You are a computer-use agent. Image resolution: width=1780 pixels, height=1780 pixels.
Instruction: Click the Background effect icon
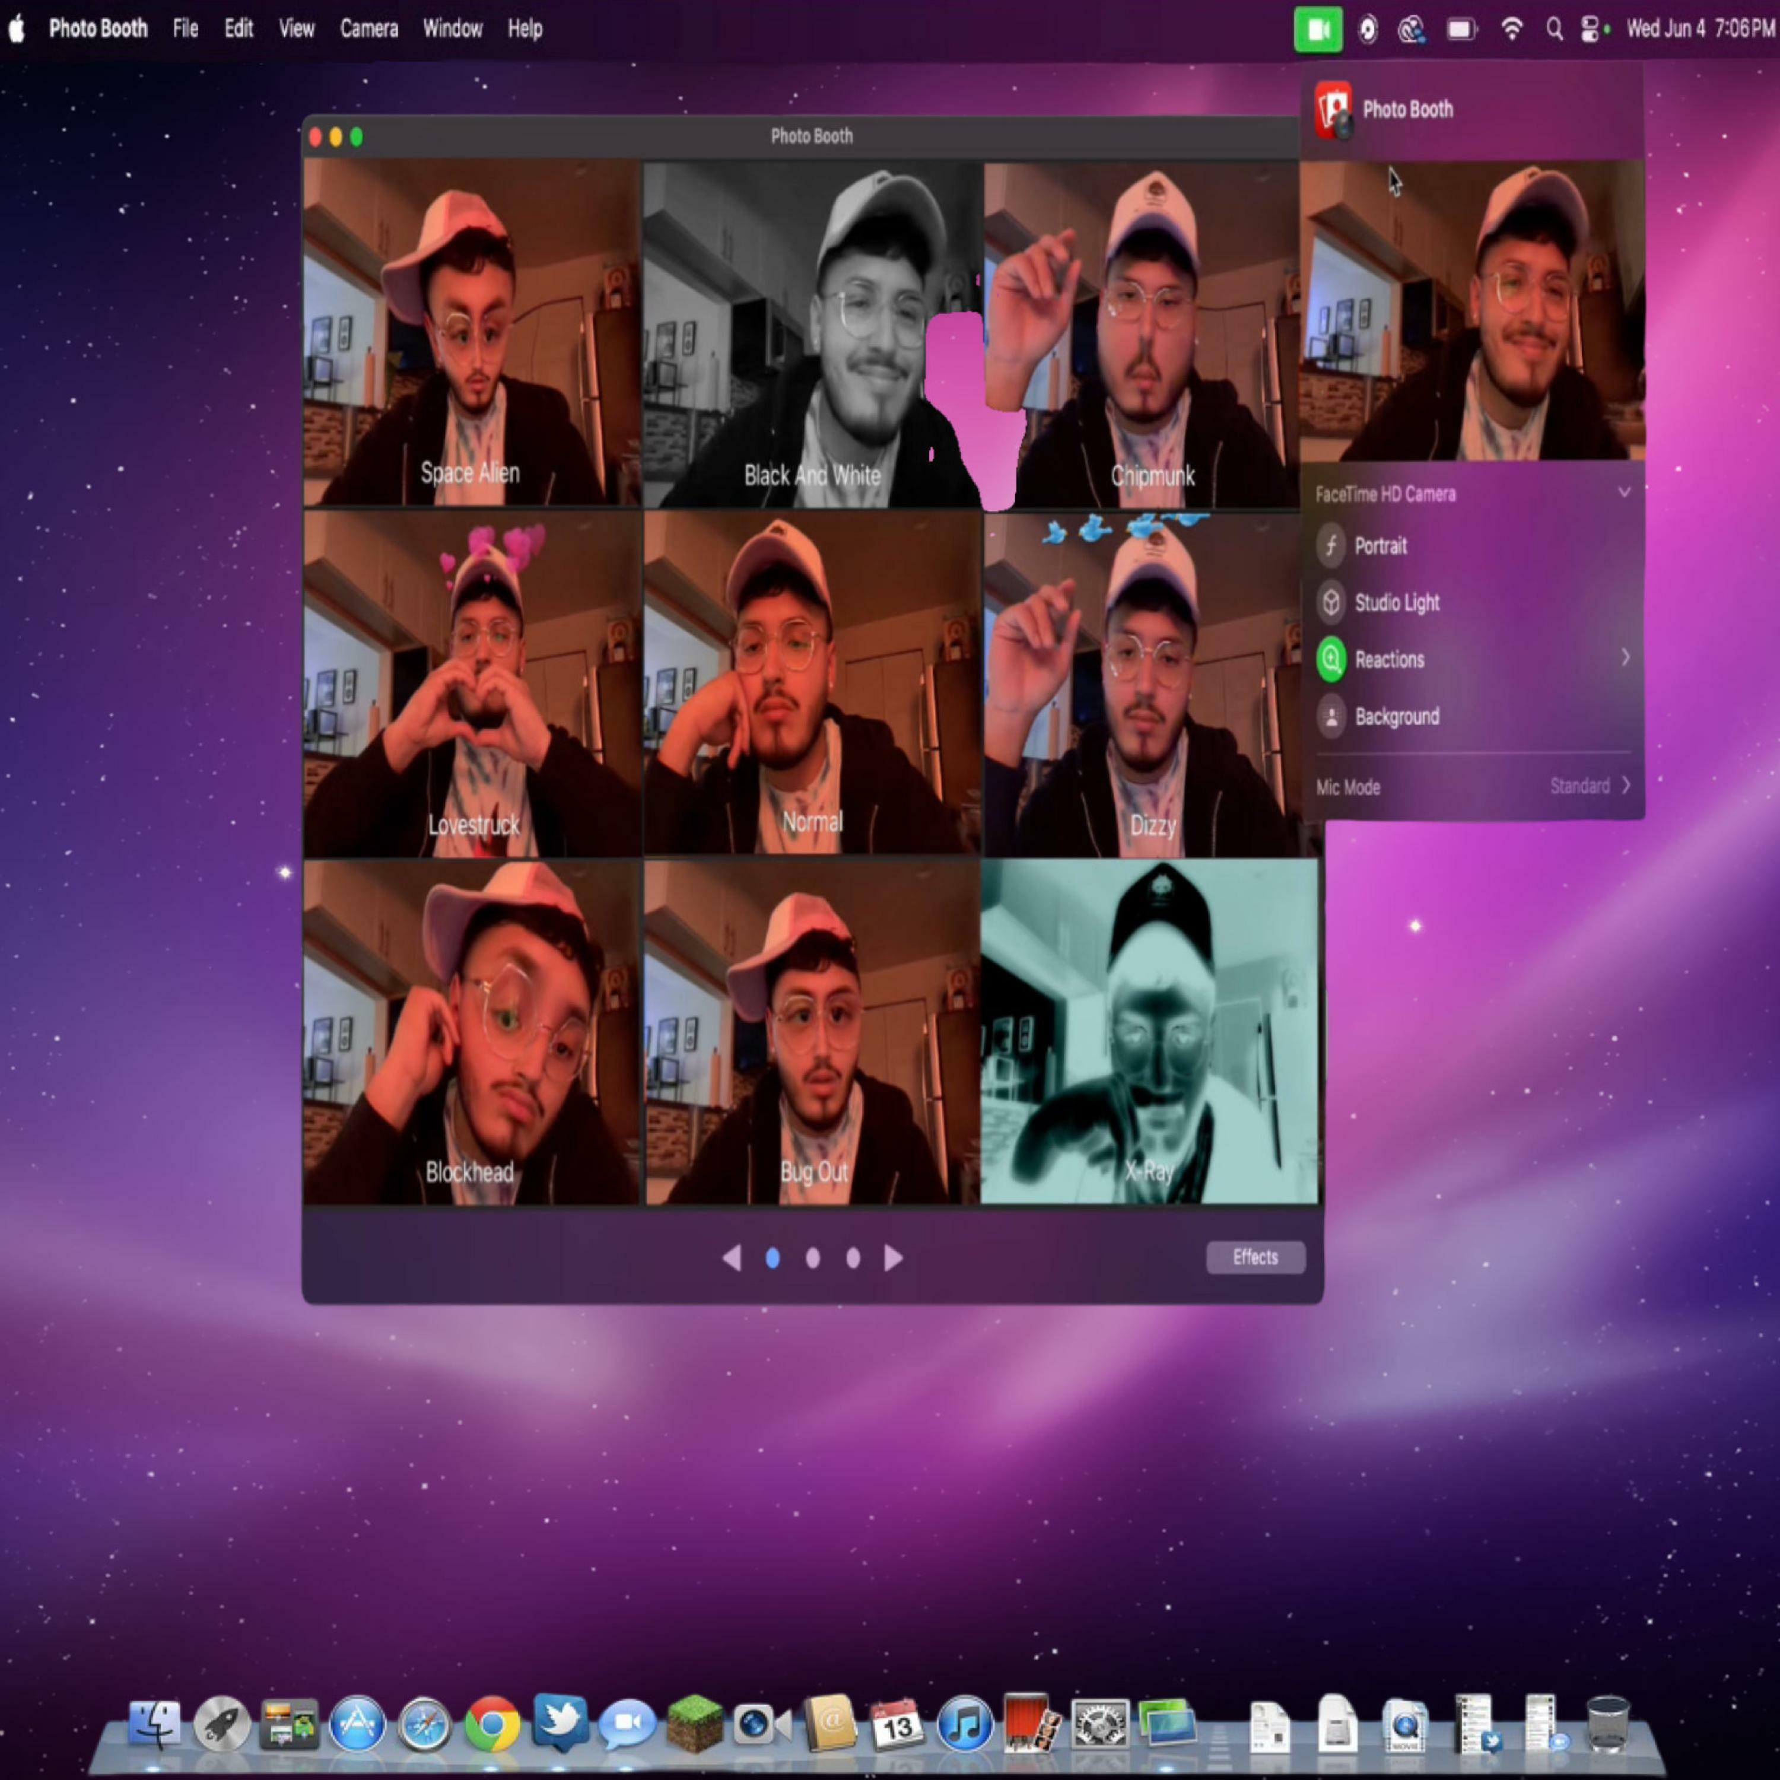click(x=1330, y=717)
